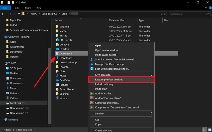Click the Back navigation arrow
The width and height of the screenshot is (212, 132).
(x=3, y=14)
